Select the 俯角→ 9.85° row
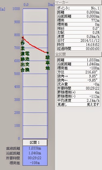Image resolution: width=102 pixels, height=170 pixels. pos(78,76)
